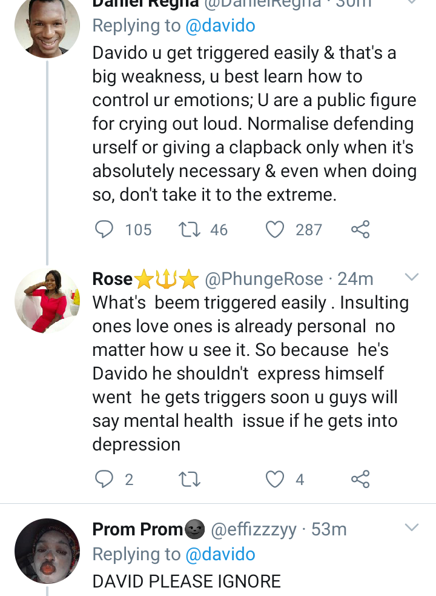This screenshot has width=436, height=596.
Task: Like Daniel Regha's tweet about emotions
Action: click(x=276, y=230)
